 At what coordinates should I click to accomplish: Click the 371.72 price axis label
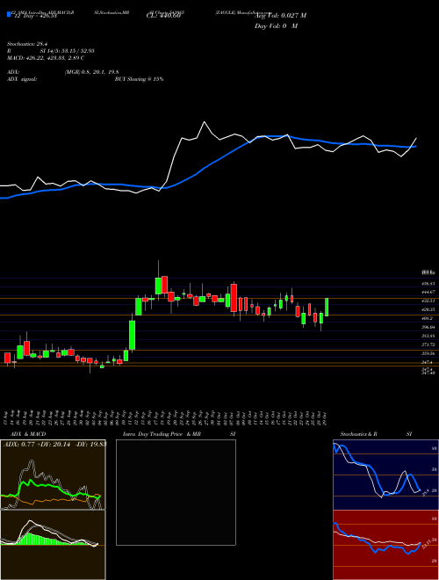(429, 344)
